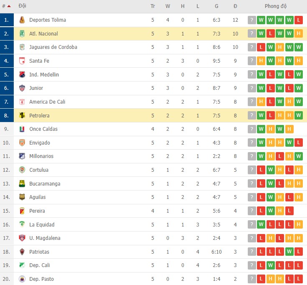Sort standings by the W wins column
Screen dimensions: 307x285
[168, 6]
